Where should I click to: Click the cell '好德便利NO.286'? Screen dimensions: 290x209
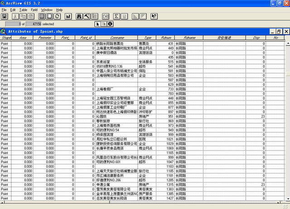tap(116, 180)
